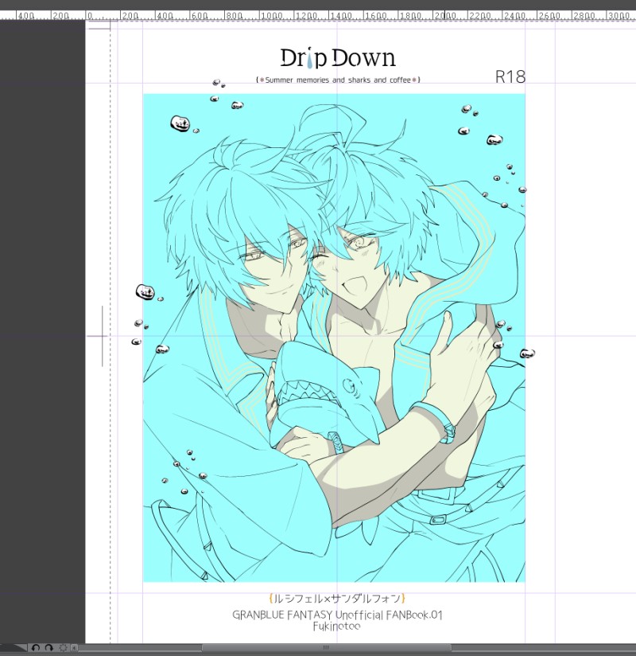The image size is (636, 656).
Task: Click the "GRANBLUE FANTASY Unofficial FANBook.01" text
Action: pos(337,615)
